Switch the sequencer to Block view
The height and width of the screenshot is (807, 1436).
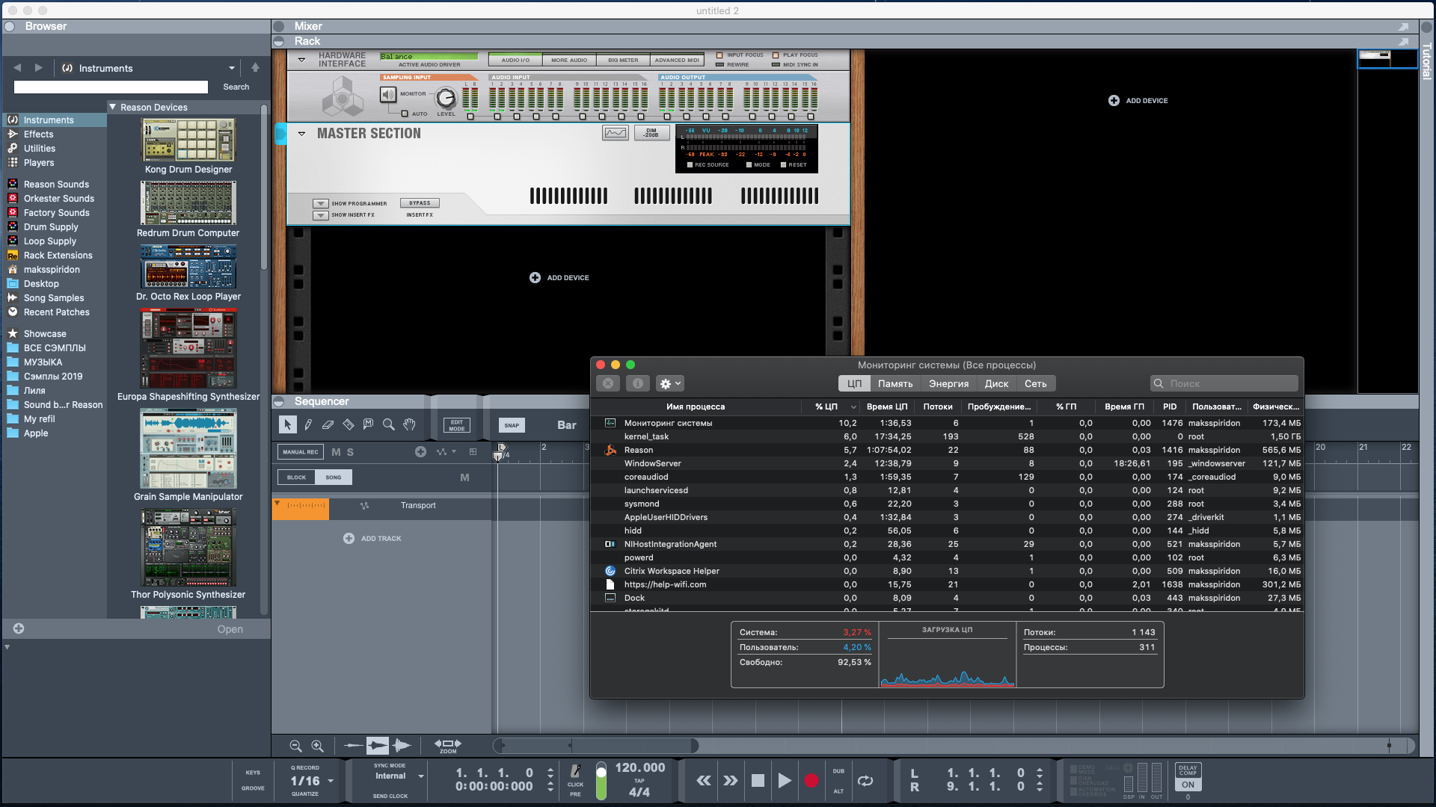tap(296, 477)
